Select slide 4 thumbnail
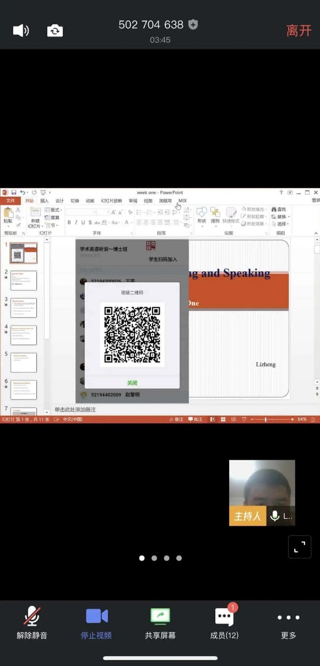The height and width of the screenshot is (666, 320). click(x=24, y=335)
